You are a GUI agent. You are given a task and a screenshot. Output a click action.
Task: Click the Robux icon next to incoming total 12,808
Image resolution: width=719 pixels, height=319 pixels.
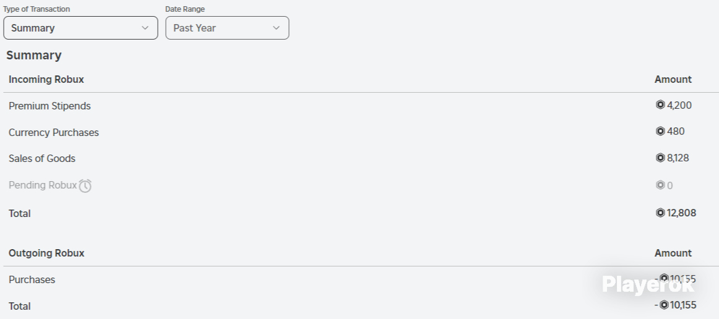[660, 213]
